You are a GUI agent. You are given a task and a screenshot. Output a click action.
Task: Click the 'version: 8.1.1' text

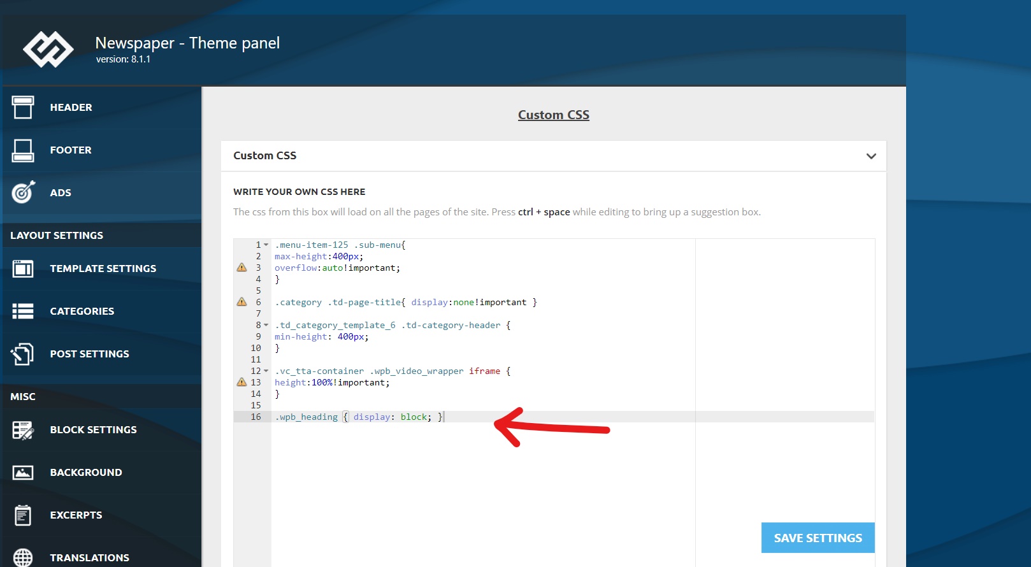[124, 59]
